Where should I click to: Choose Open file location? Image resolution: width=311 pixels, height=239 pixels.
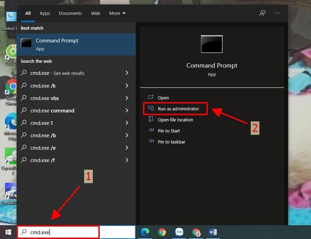click(175, 120)
